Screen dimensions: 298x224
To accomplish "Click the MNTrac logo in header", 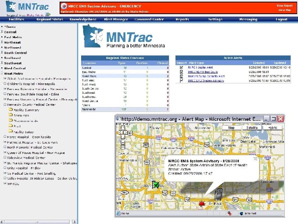I will pos(27,7).
